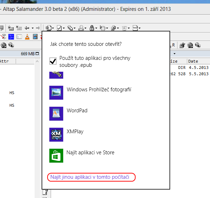The width and height of the screenshot is (210, 198).
Task: Click 'Najít jinou aplikaci v tomto počítači' link
Action: click(90, 177)
